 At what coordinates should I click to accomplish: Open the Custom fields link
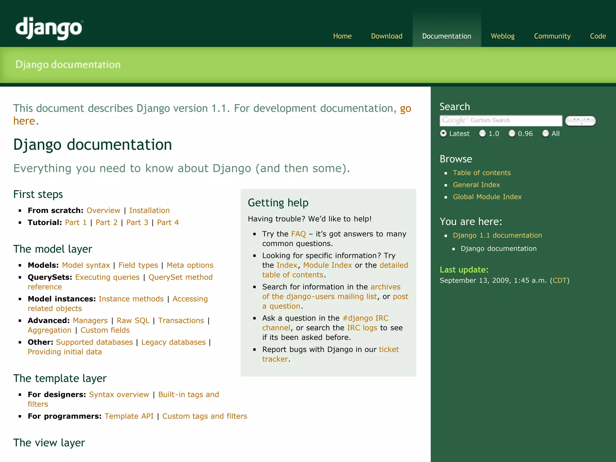pos(105,330)
